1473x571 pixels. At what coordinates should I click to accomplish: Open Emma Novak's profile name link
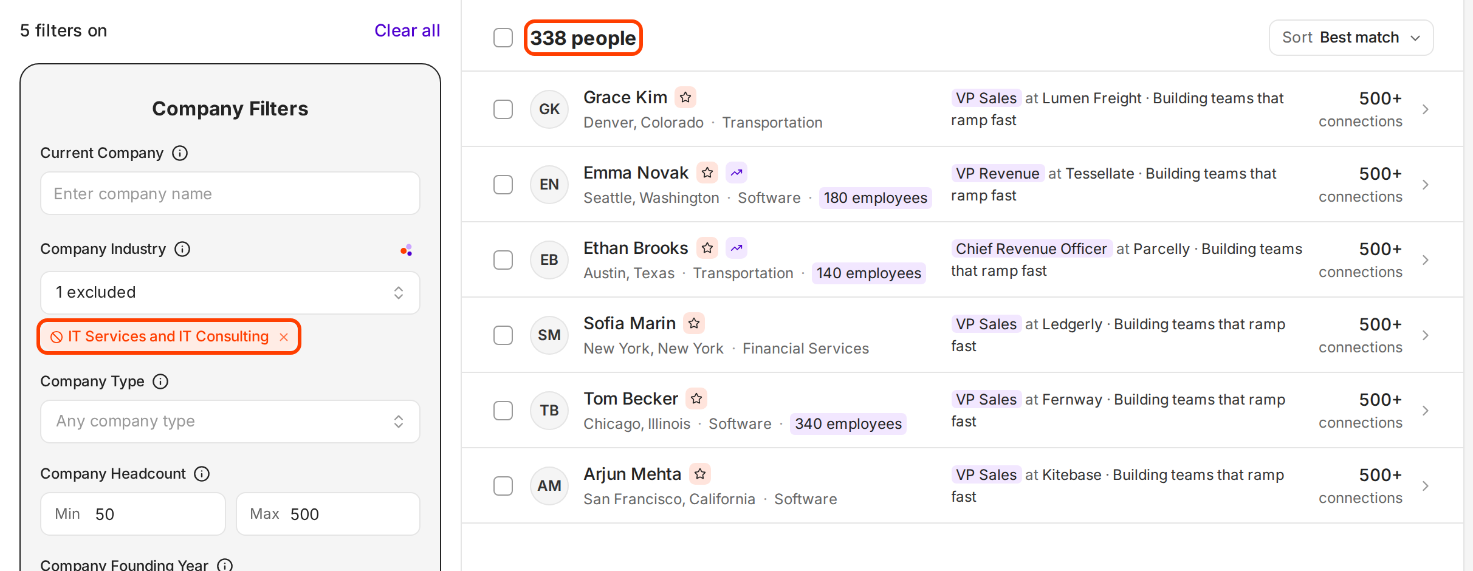636,173
